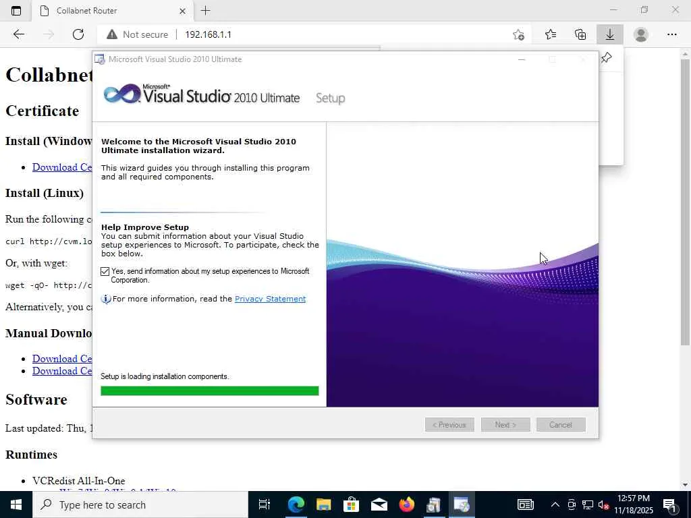Open a new browser tab
The image size is (691, 518).
coord(205,11)
